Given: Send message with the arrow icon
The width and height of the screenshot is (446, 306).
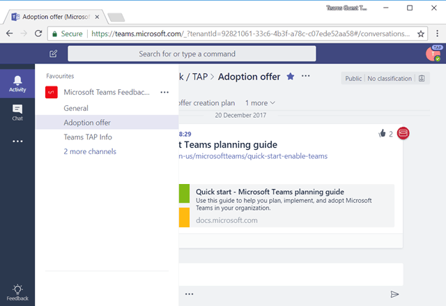Looking at the screenshot, I should [394, 294].
